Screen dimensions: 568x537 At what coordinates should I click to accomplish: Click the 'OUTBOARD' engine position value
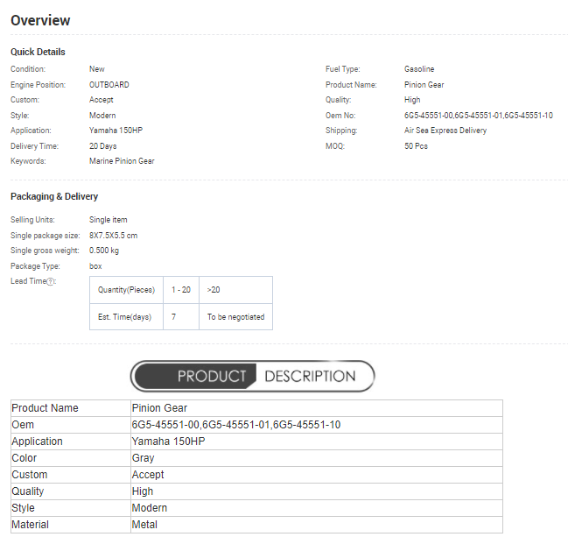click(109, 85)
